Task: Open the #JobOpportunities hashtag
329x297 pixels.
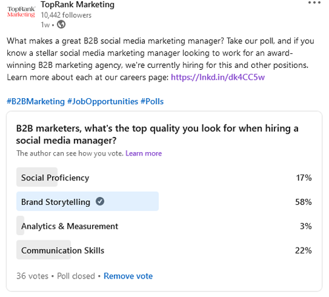Action: [103, 101]
